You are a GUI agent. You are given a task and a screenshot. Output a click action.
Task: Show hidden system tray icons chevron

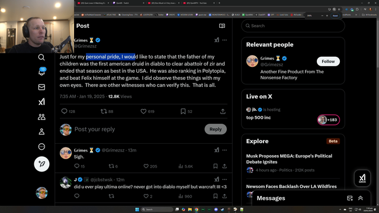tap(340, 209)
